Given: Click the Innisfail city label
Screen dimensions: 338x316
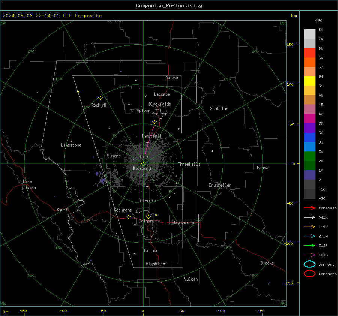Looking at the screenshot, I should 151,136.
